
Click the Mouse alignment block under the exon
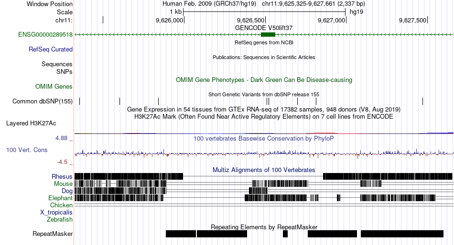tap(280, 184)
